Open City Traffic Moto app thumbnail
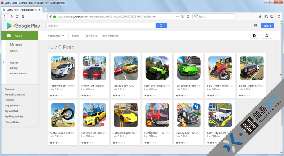284x156 pixels. point(220,68)
